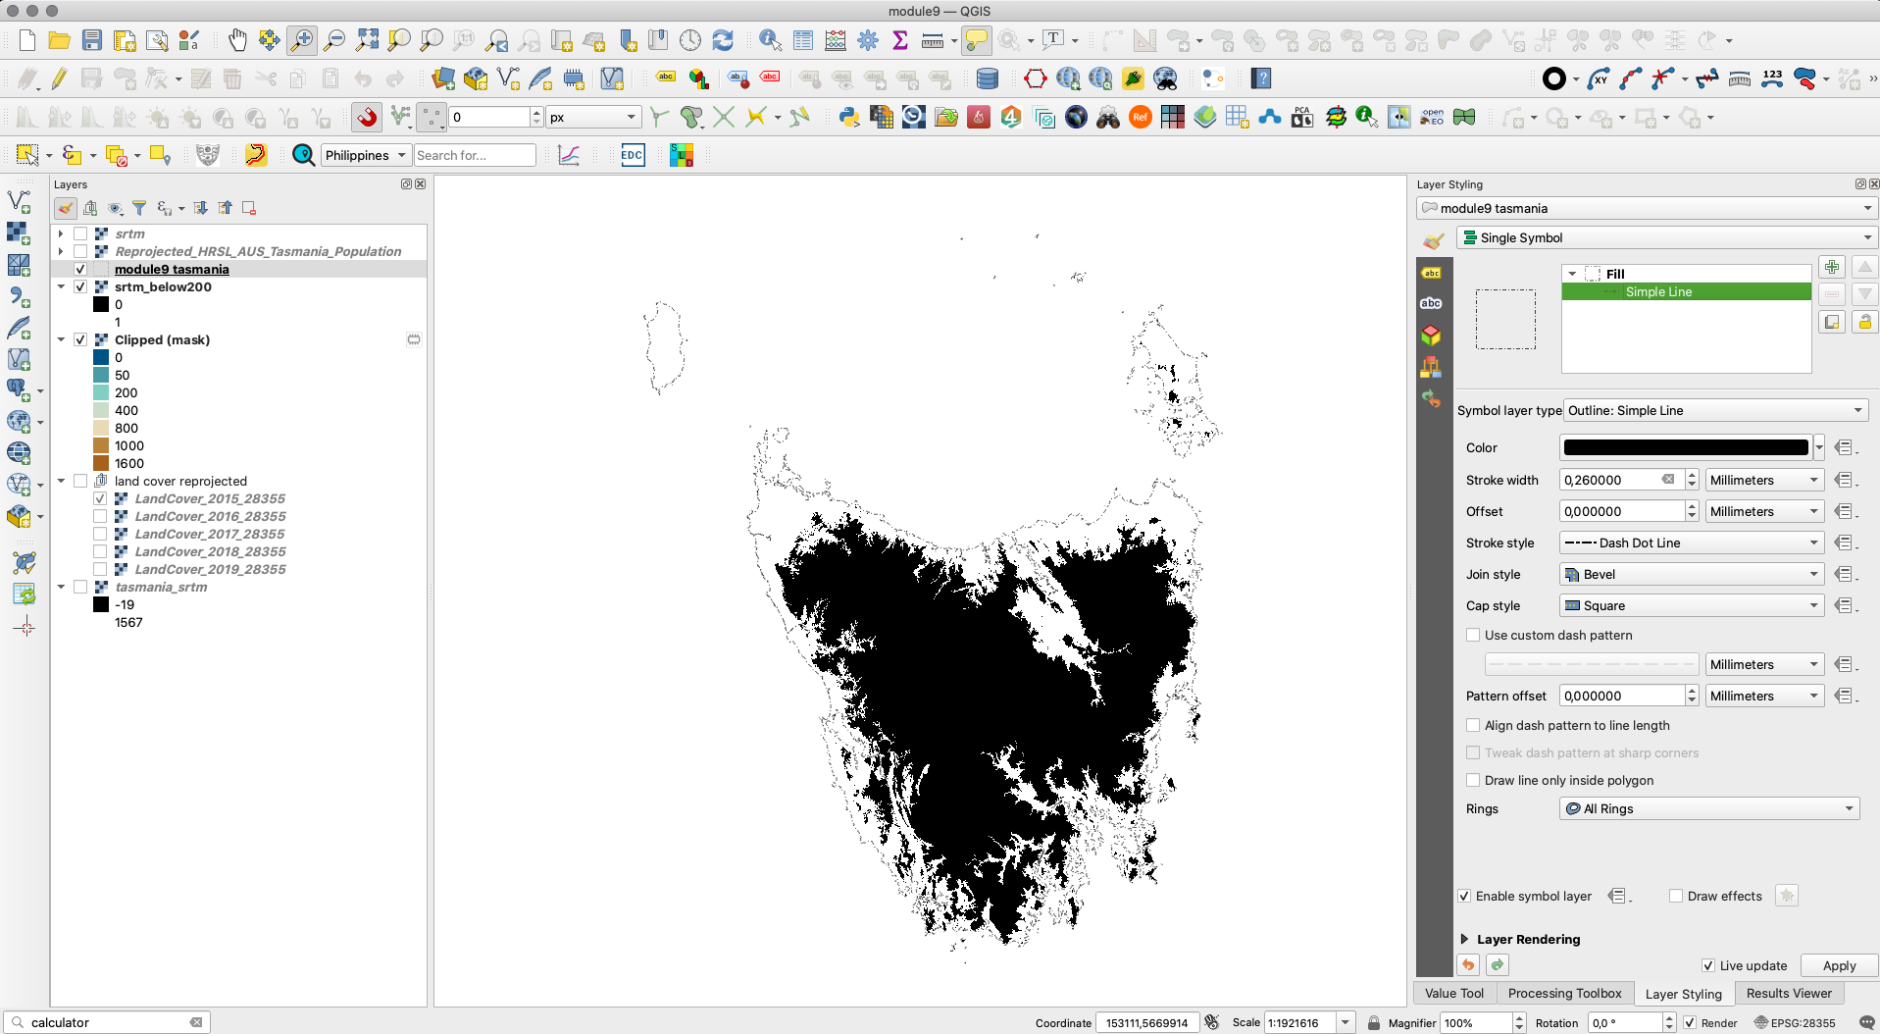Image resolution: width=1880 pixels, height=1034 pixels.
Task: Open the Cap style Square dropdown
Action: [x=1692, y=605]
